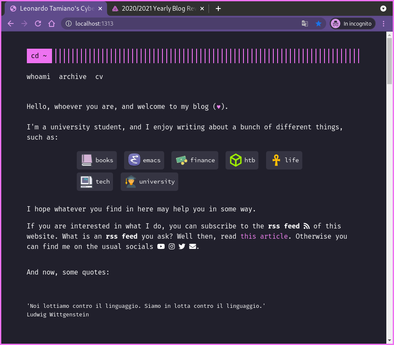Open the finance category

click(x=195, y=160)
